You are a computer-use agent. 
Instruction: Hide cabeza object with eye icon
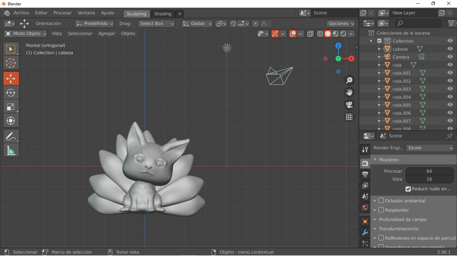450,49
